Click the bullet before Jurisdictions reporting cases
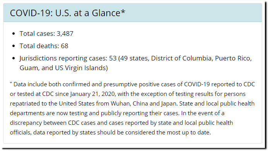Image resolution: width=268 pixels, height=151 pixels. pyautogui.click(x=14, y=59)
